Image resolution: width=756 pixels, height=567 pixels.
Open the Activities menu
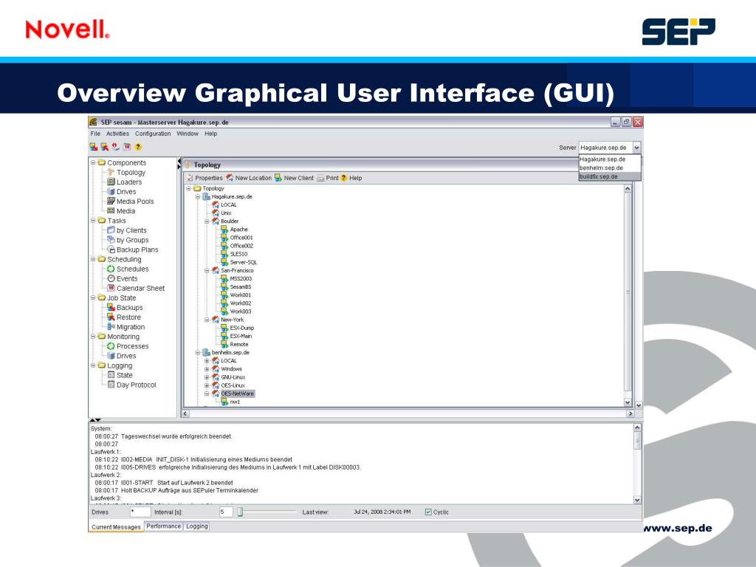117,134
